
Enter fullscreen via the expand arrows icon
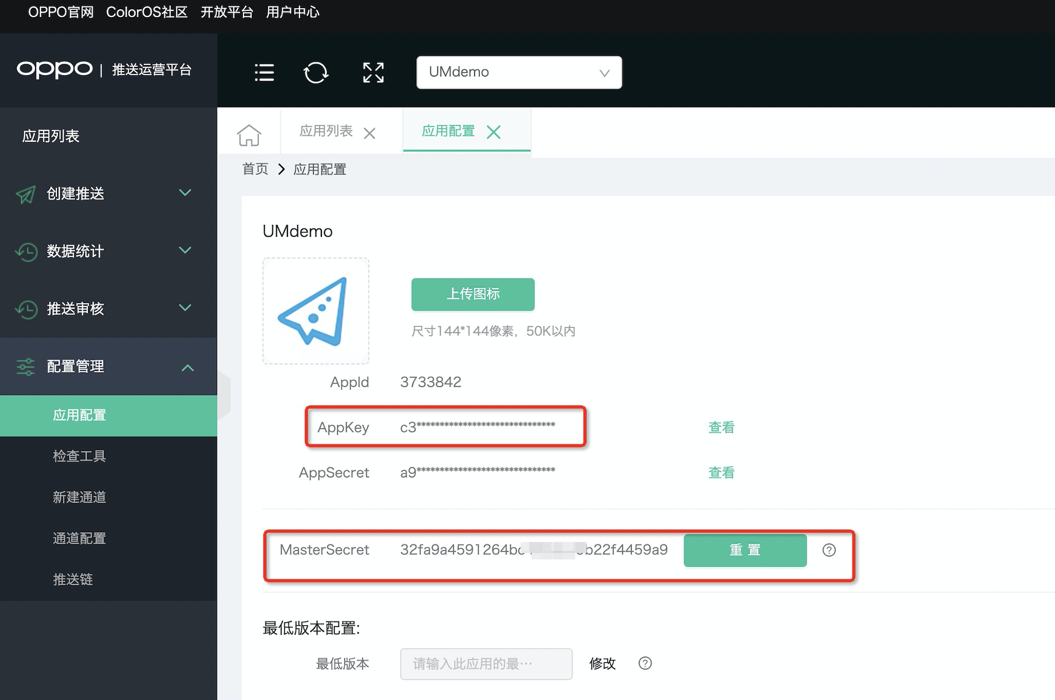pyautogui.click(x=373, y=72)
